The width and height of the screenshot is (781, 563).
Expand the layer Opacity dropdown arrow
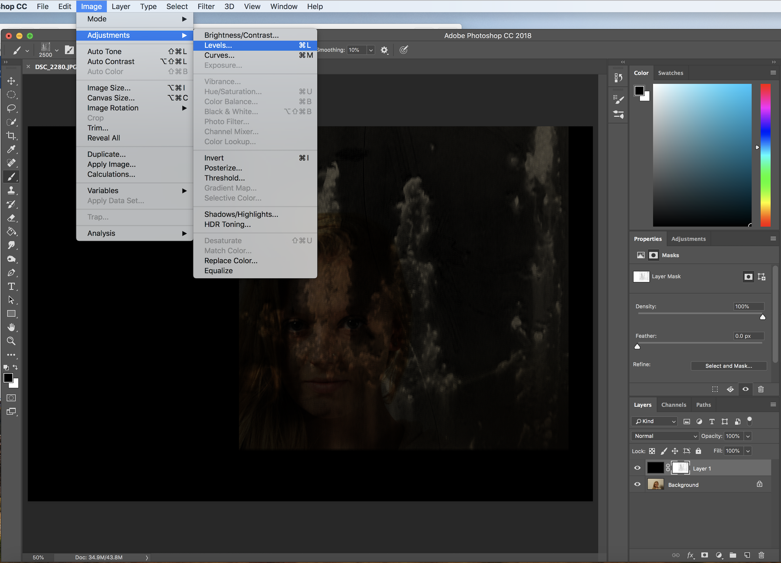(748, 436)
